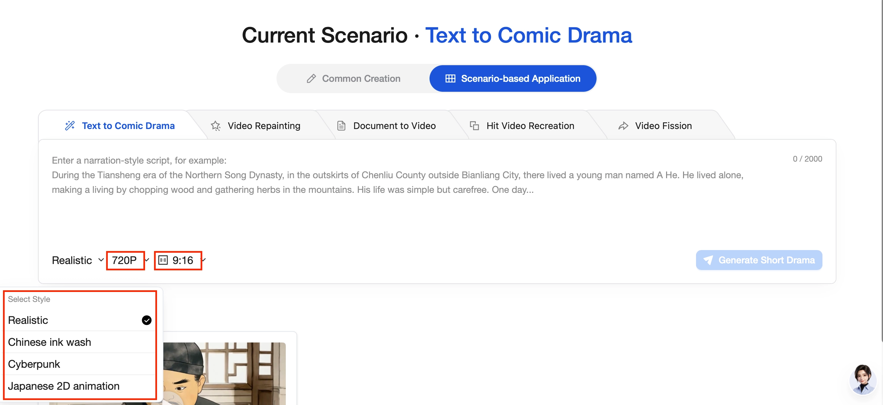The height and width of the screenshot is (405, 883).
Task: Click the paper plane icon on Generate Short Drama
Action: pos(708,260)
